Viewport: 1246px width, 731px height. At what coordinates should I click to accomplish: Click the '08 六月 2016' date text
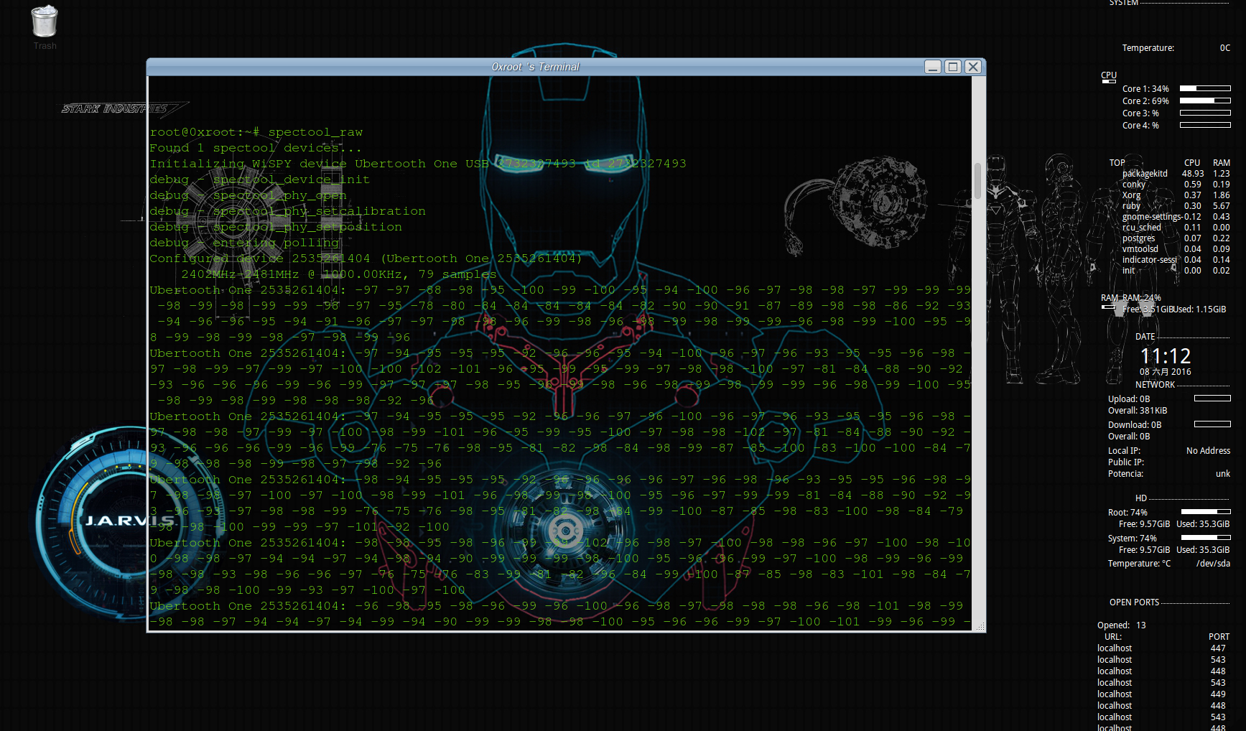(x=1165, y=372)
